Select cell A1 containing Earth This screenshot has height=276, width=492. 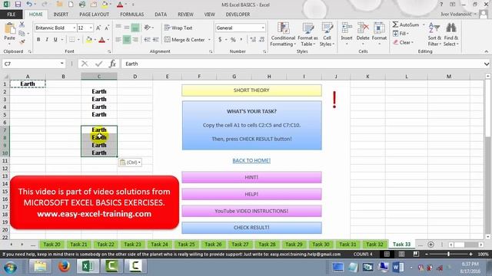pos(28,84)
